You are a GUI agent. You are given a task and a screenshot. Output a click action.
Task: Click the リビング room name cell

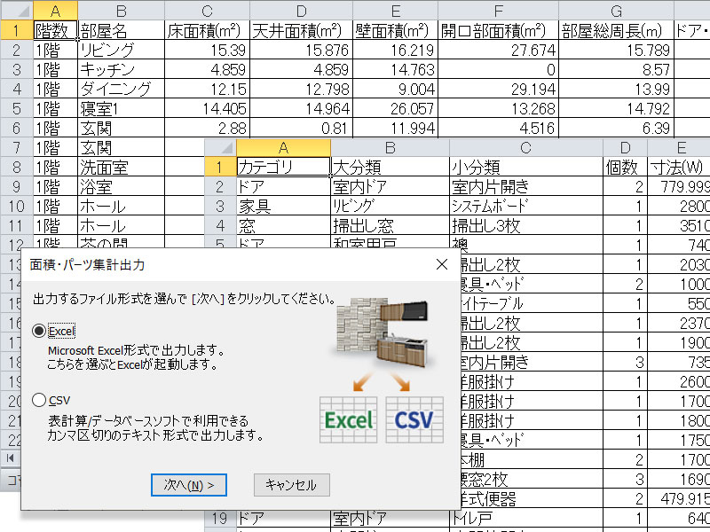(x=121, y=50)
